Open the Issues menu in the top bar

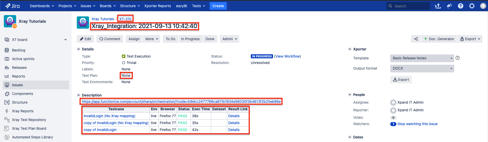[88, 6]
